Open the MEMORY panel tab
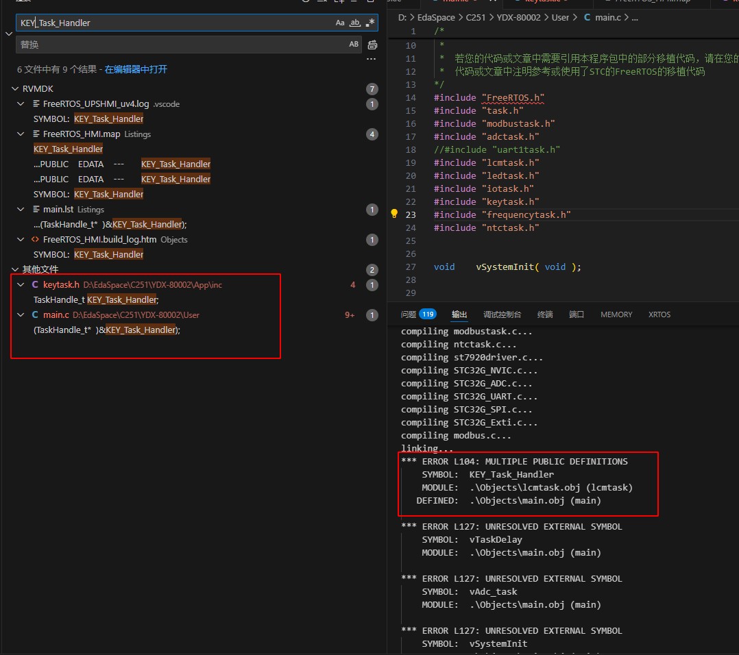739x655 pixels. coord(616,314)
